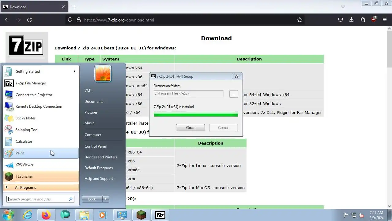392x221 pixels.
Task: Launch Calculator from Start menu
Action: (41, 142)
